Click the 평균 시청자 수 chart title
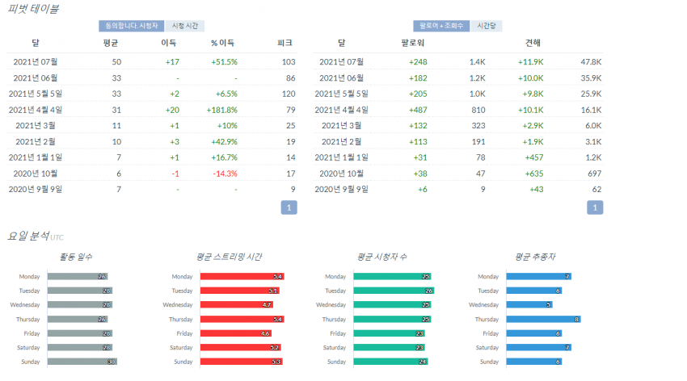 381,257
